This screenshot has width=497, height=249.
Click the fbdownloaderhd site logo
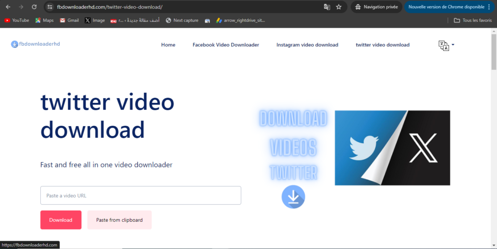click(x=35, y=44)
